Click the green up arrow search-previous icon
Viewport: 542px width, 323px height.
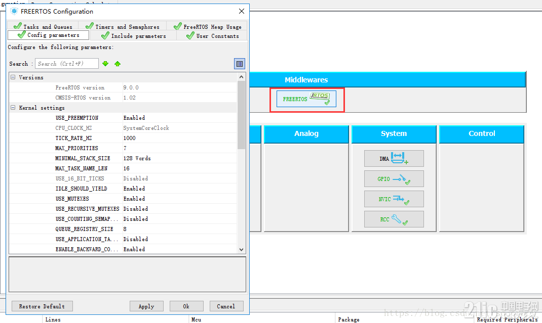click(118, 64)
